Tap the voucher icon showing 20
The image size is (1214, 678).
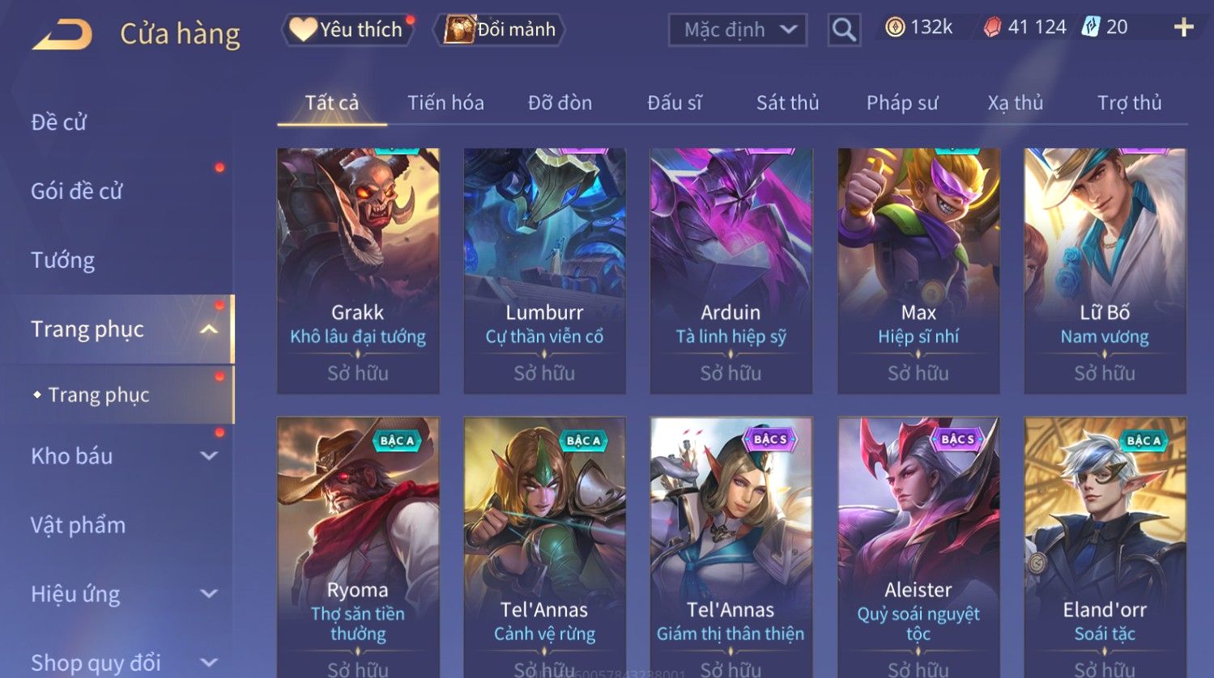coord(1091,28)
